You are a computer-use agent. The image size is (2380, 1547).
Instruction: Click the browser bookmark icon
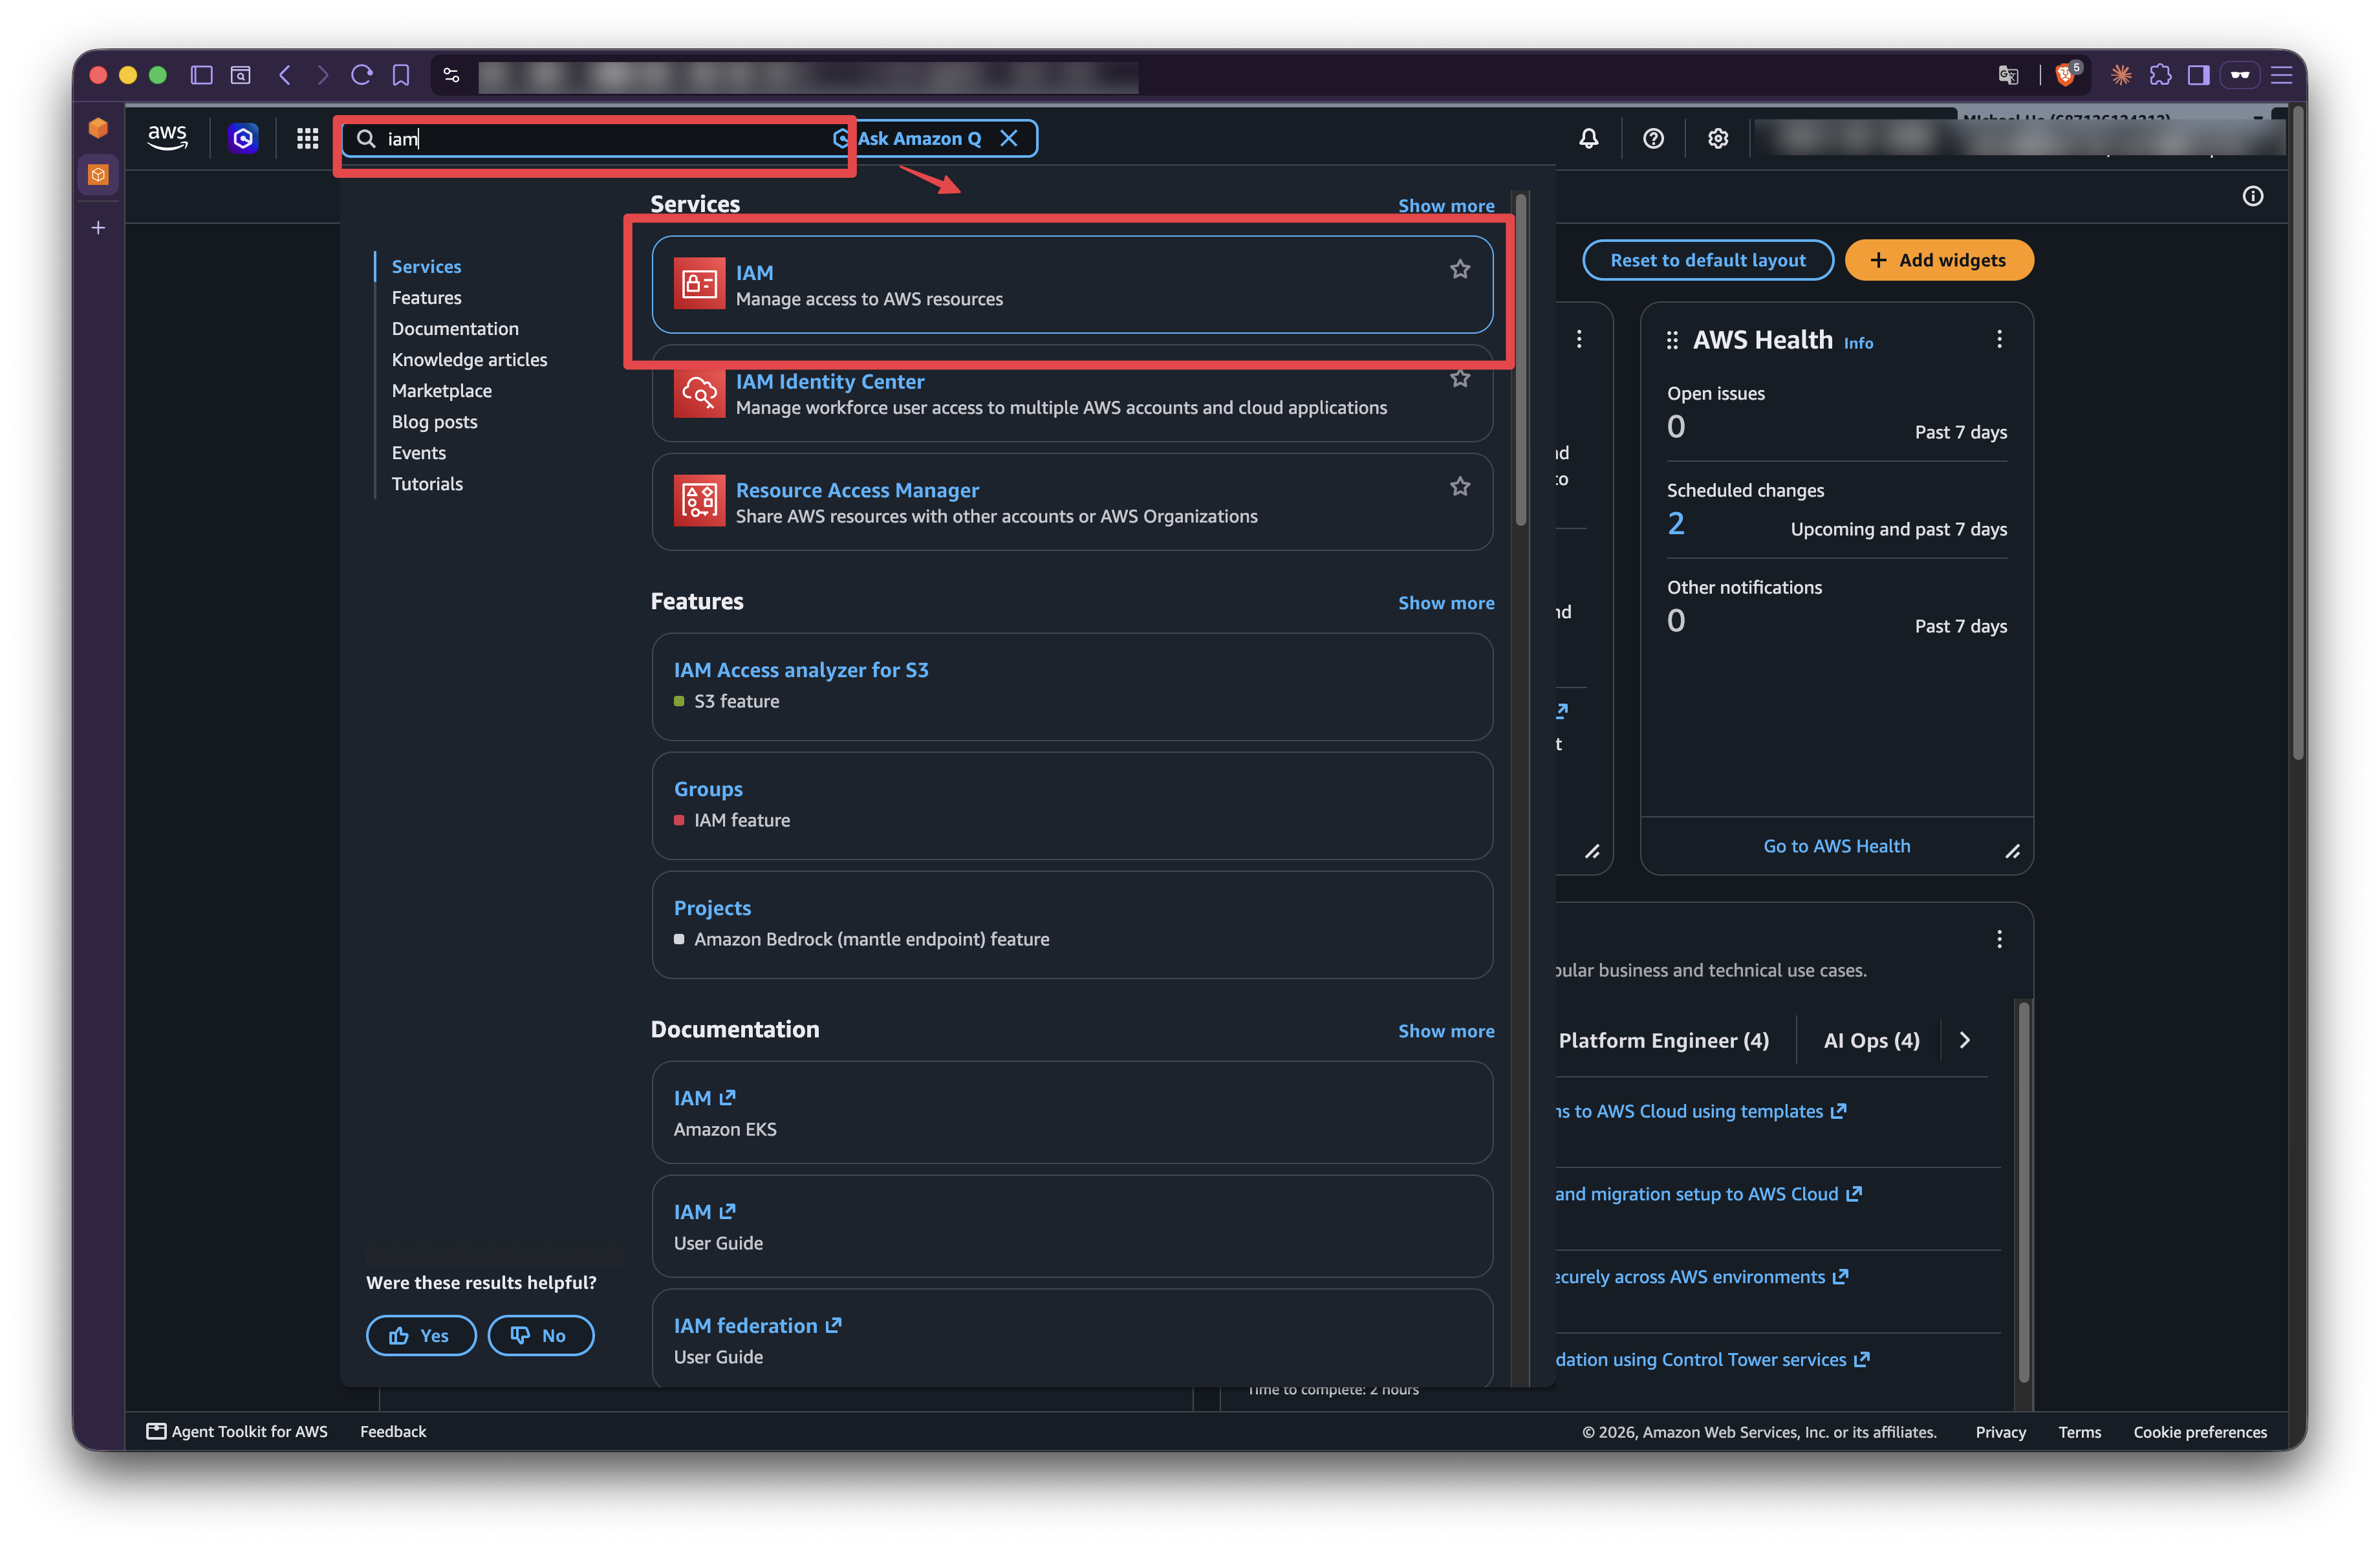pos(401,75)
